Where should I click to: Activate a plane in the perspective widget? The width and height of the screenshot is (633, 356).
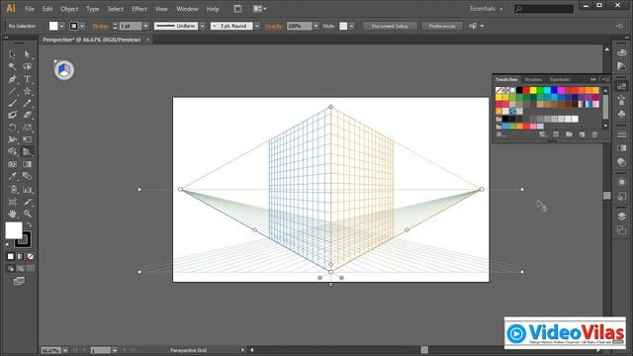point(64,70)
